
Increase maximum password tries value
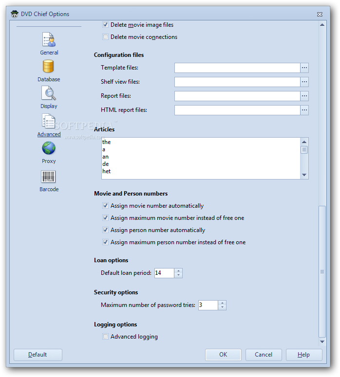coord(222,303)
